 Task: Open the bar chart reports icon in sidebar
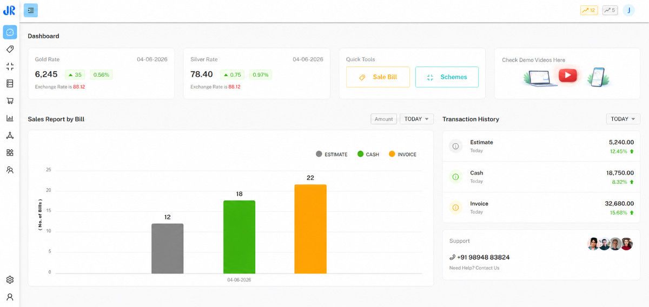pos(10,118)
